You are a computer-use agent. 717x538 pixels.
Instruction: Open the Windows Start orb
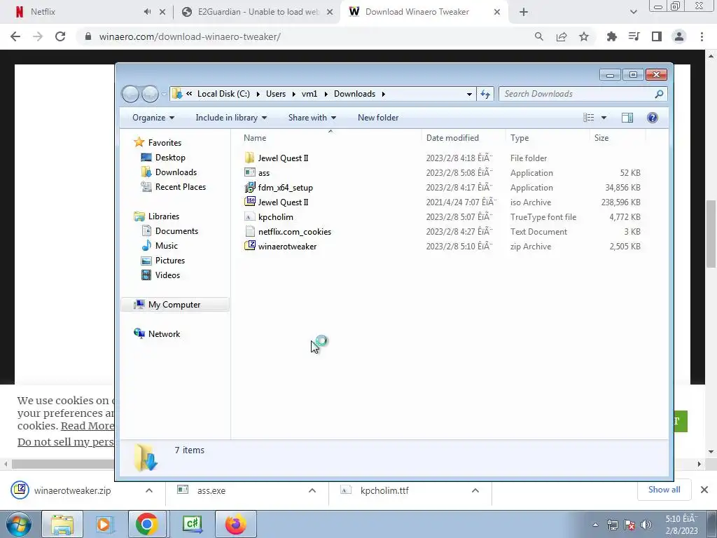[x=19, y=524]
